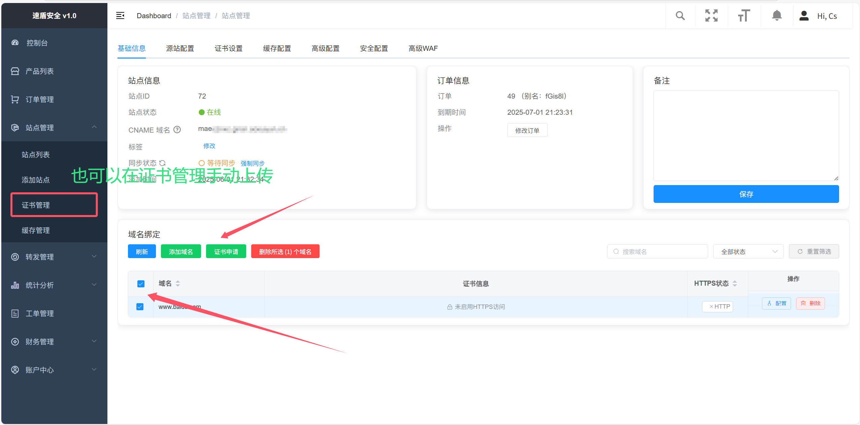Open notifications bell icon
The height and width of the screenshot is (425, 860).
(776, 16)
